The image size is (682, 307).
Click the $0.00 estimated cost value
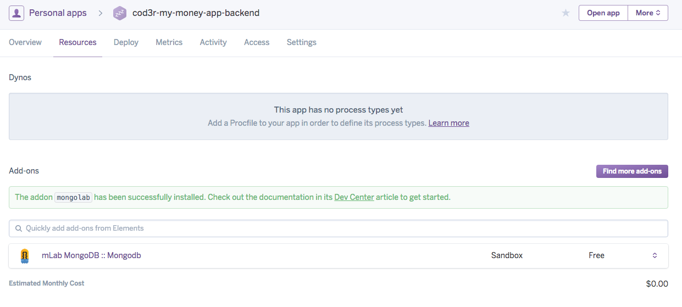click(657, 284)
